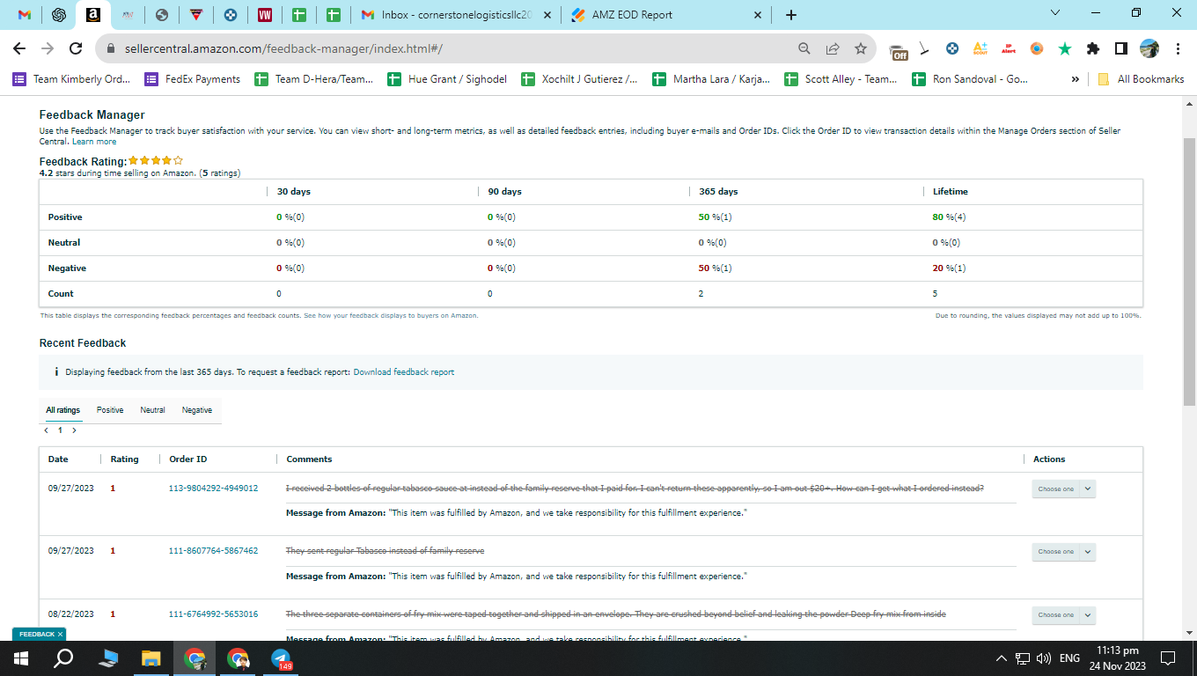The image size is (1197, 676).
Task: Open the blue circular cross extension
Action: (x=952, y=48)
